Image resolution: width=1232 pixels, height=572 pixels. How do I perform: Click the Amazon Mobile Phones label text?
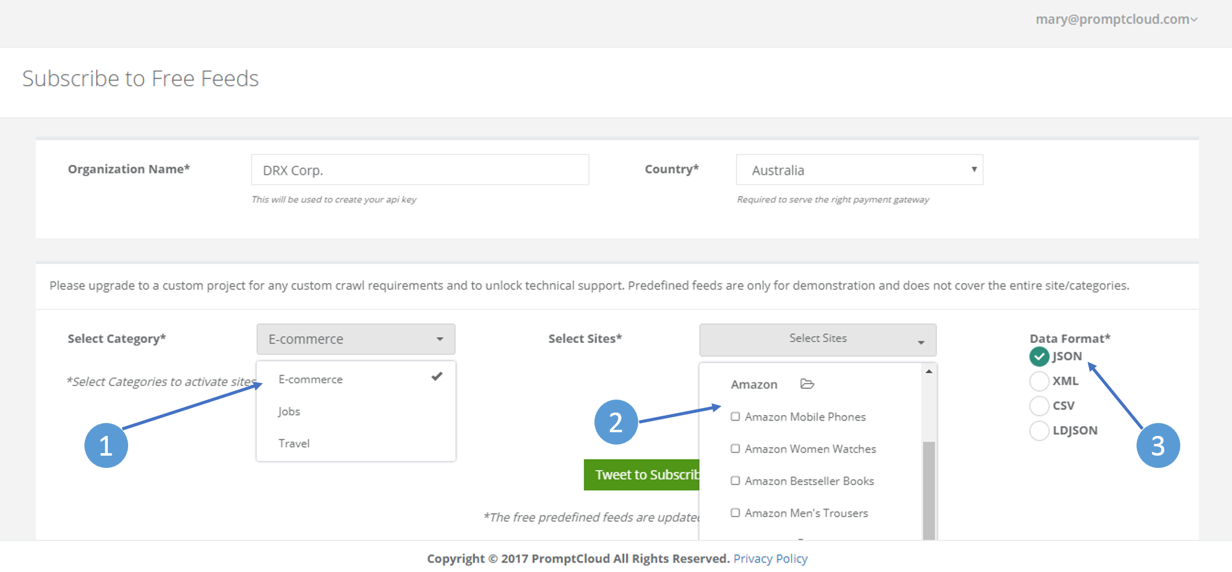[x=805, y=417]
